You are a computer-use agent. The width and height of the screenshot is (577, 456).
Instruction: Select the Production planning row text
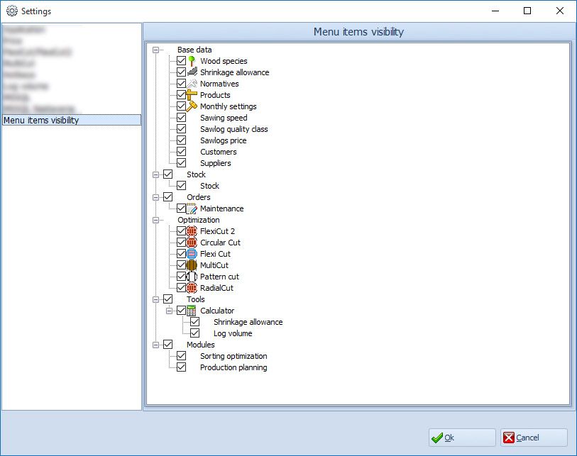(x=233, y=367)
